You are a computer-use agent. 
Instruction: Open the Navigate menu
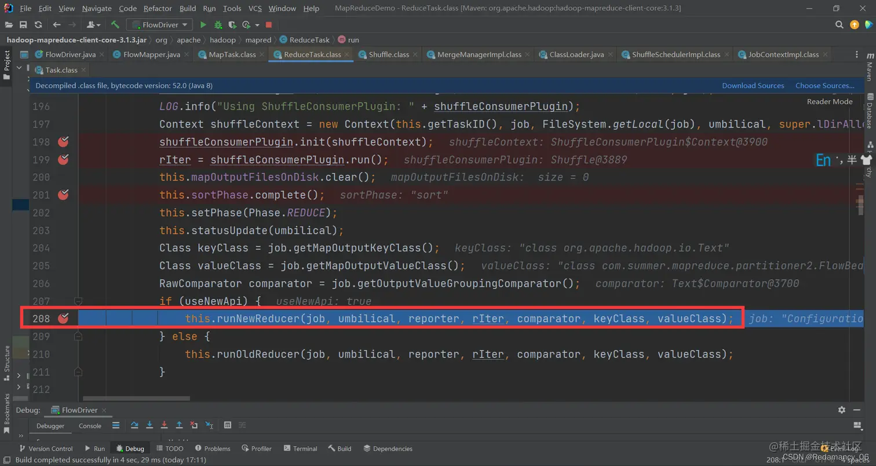pos(97,9)
